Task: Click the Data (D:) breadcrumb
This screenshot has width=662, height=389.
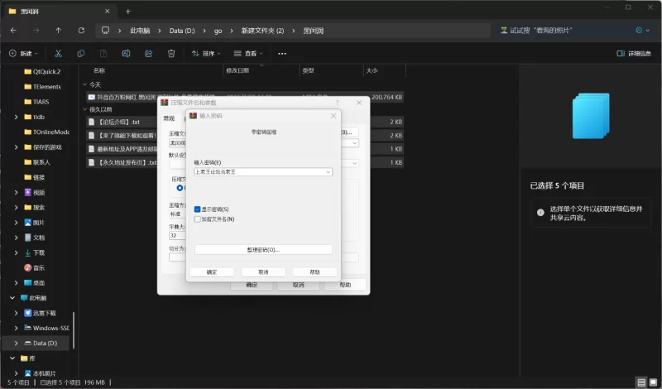Action: [x=182, y=31]
